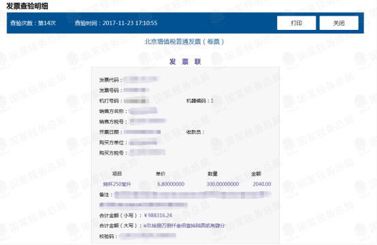Click the 校验码 label

coord(108,236)
